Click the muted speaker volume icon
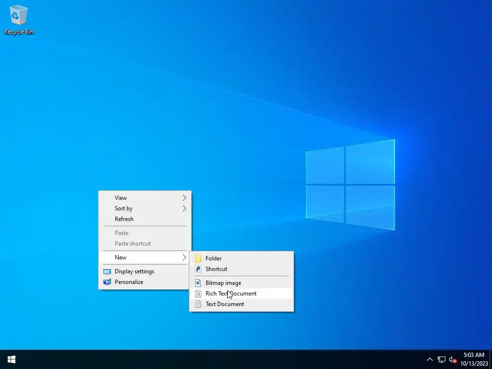 [453, 359]
